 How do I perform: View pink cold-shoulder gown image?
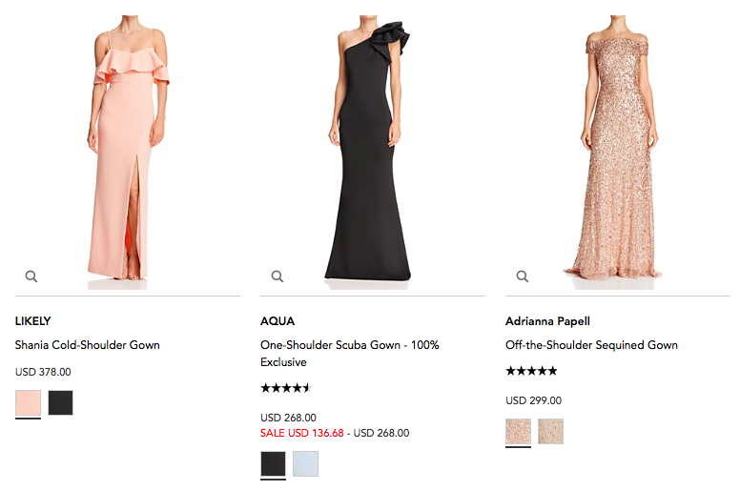(128, 153)
